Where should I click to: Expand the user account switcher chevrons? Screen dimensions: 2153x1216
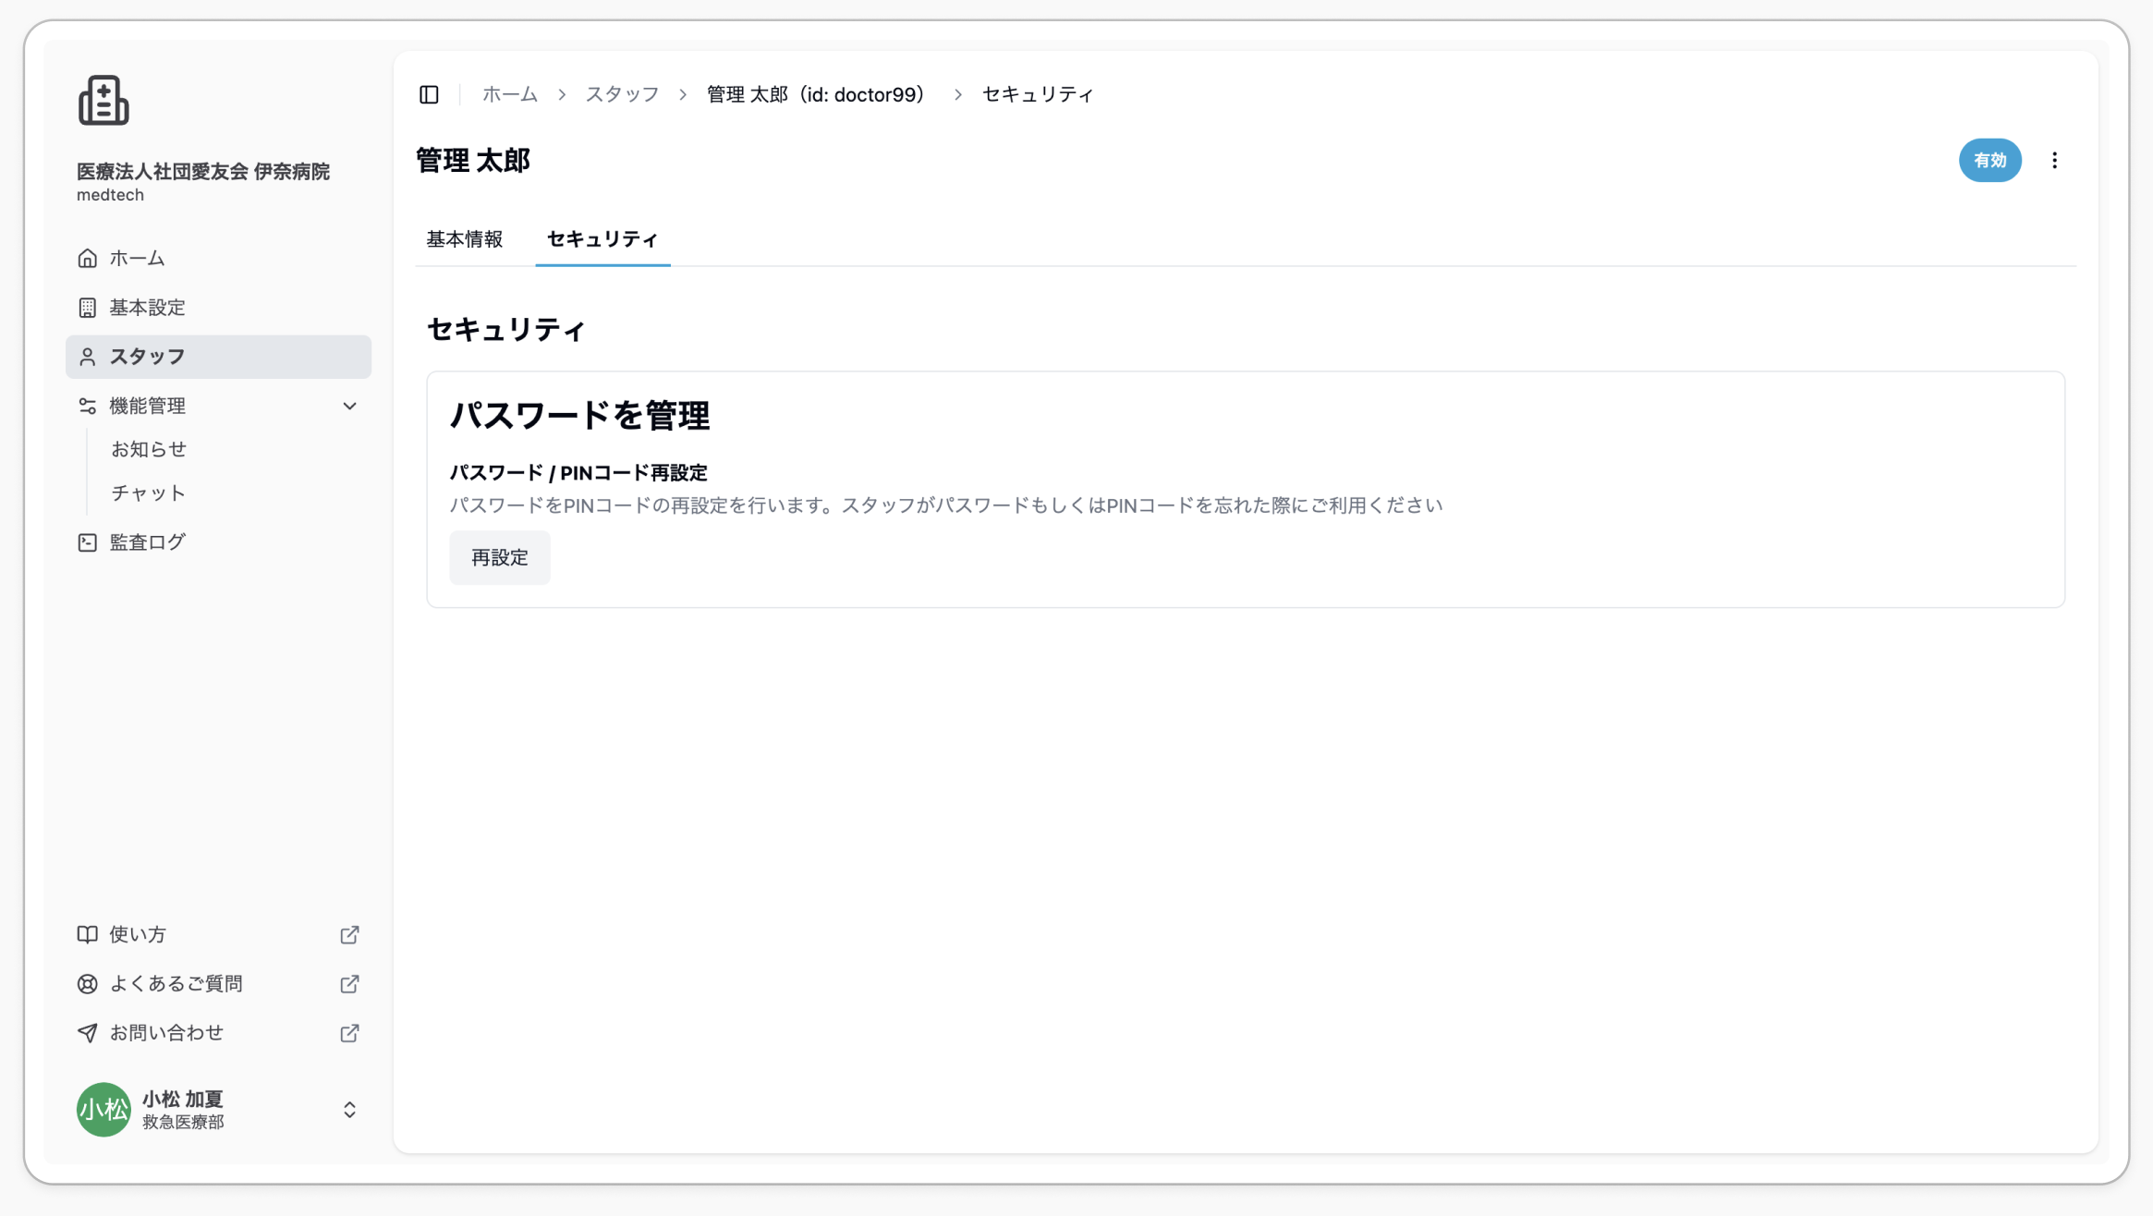(x=350, y=1110)
